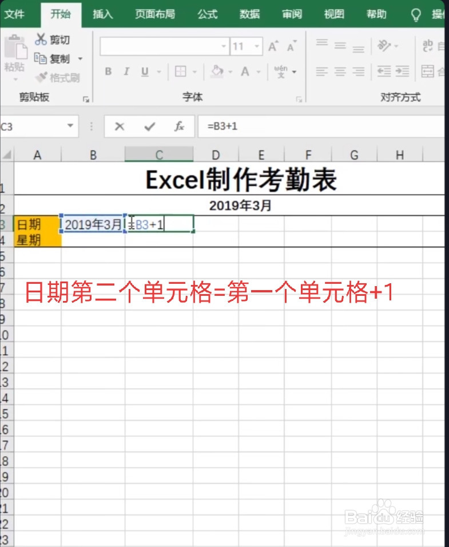Click cell B3 with 2019年3月
This screenshot has height=547, width=449.
93,224
